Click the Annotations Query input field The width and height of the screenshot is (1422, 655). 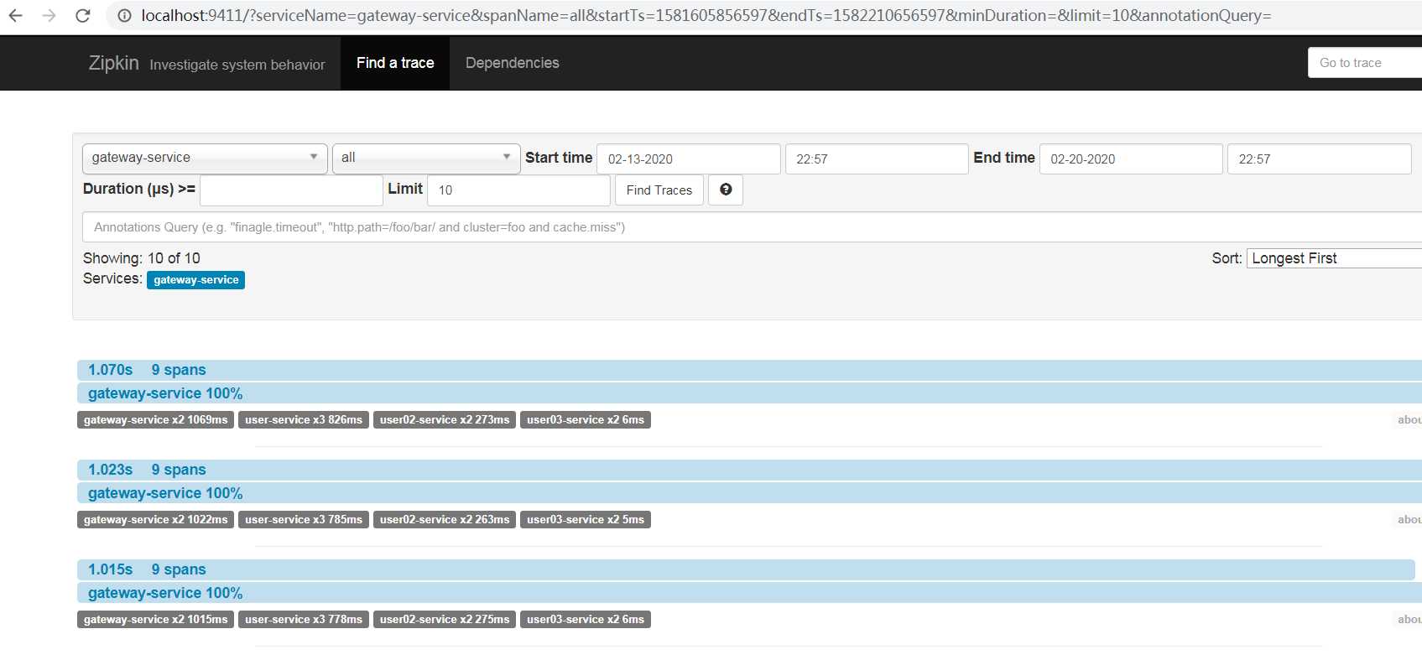click(x=752, y=227)
